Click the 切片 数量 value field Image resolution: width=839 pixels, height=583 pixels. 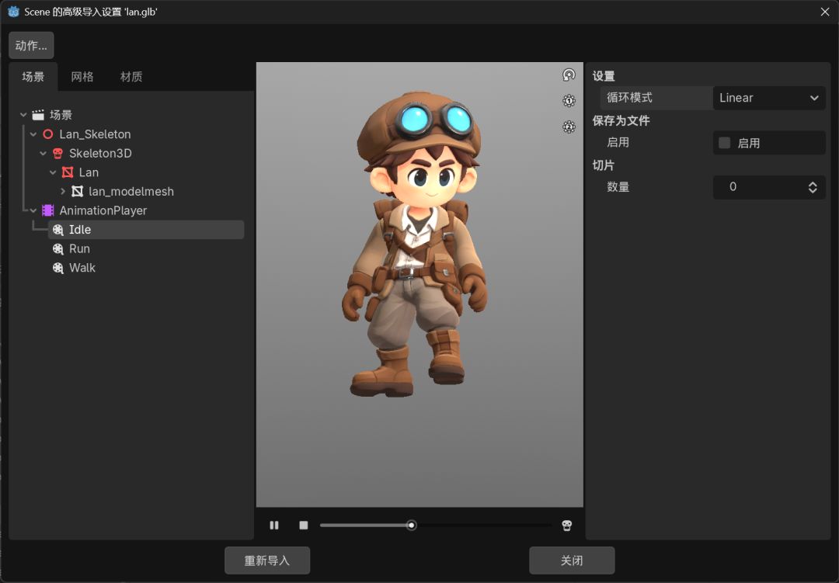(x=769, y=187)
